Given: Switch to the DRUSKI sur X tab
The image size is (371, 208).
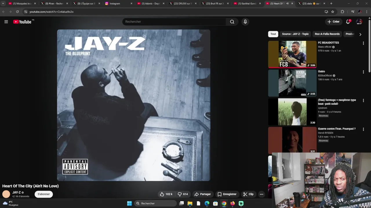Looking at the screenshot, I should tap(183, 3).
